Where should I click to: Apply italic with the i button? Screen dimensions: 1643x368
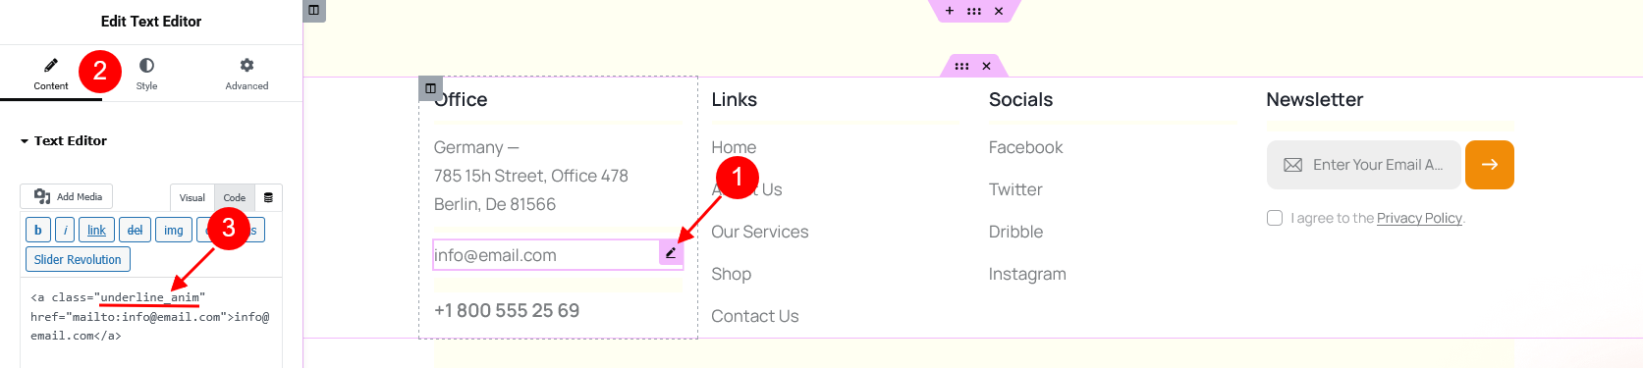pyautogui.click(x=65, y=230)
